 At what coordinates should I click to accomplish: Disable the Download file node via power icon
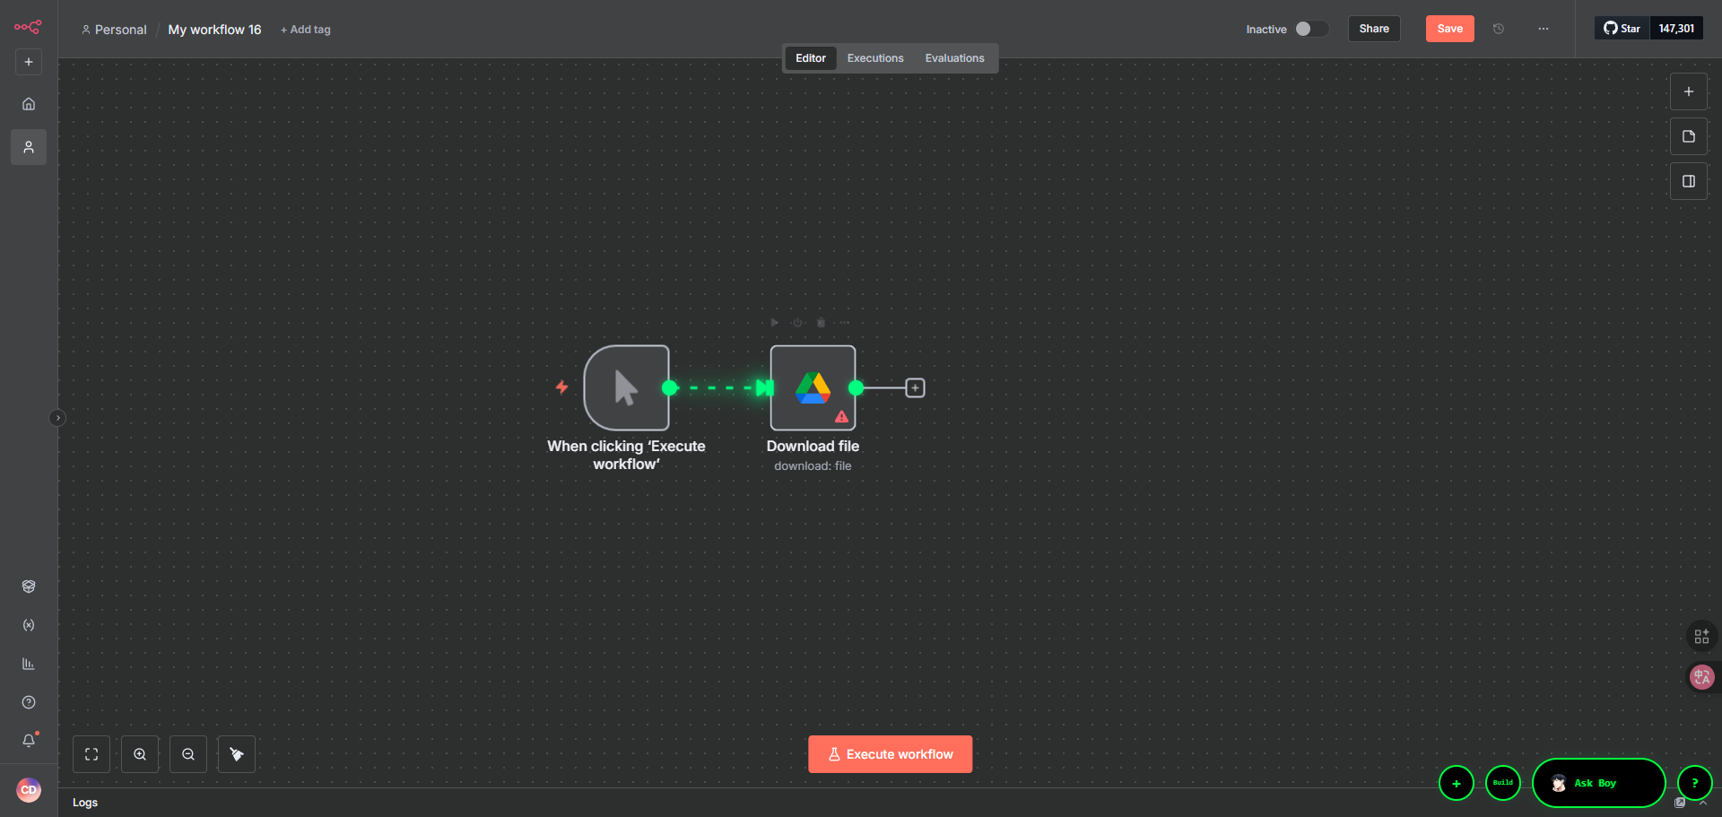797,323
